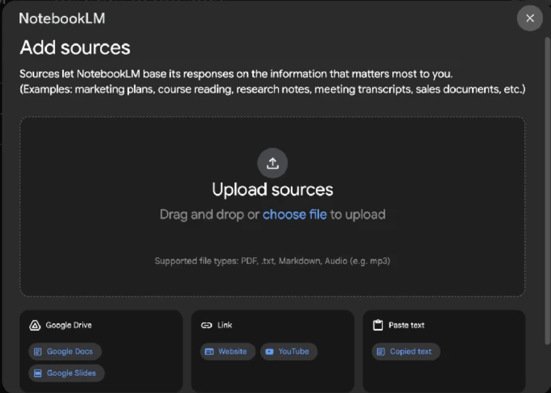The width and height of the screenshot is (551, 393).
Task: Choose the Copied text option
Action: coord(406,351)
